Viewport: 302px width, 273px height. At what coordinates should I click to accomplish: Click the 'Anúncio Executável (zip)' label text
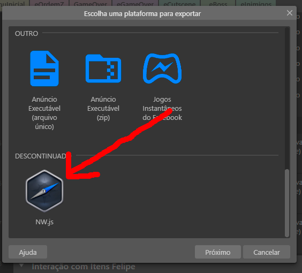pos(103,108)
